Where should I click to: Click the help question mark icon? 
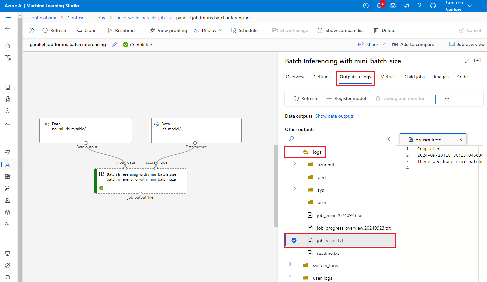[x=419, y=6]
